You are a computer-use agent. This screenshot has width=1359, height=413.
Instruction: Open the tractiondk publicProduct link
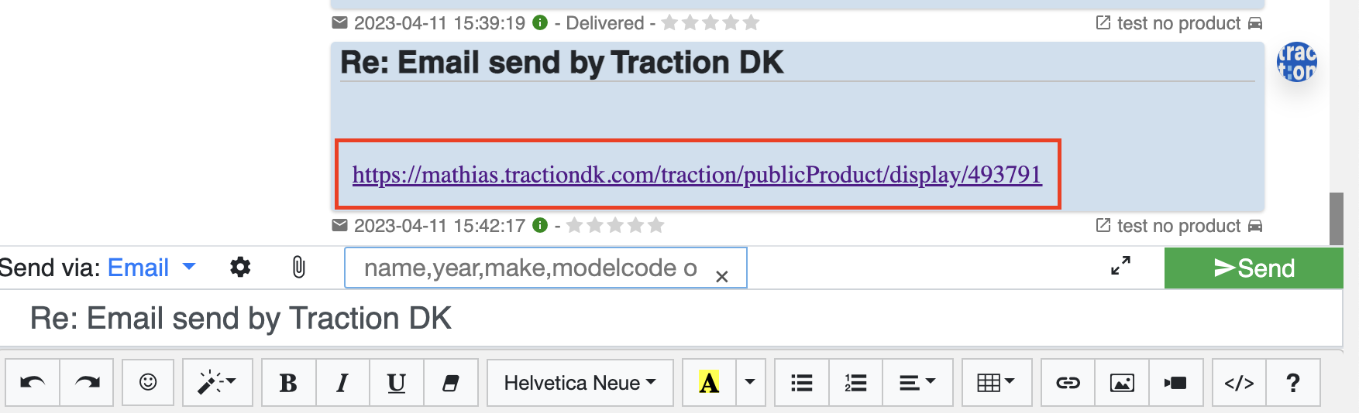[697, 175]
